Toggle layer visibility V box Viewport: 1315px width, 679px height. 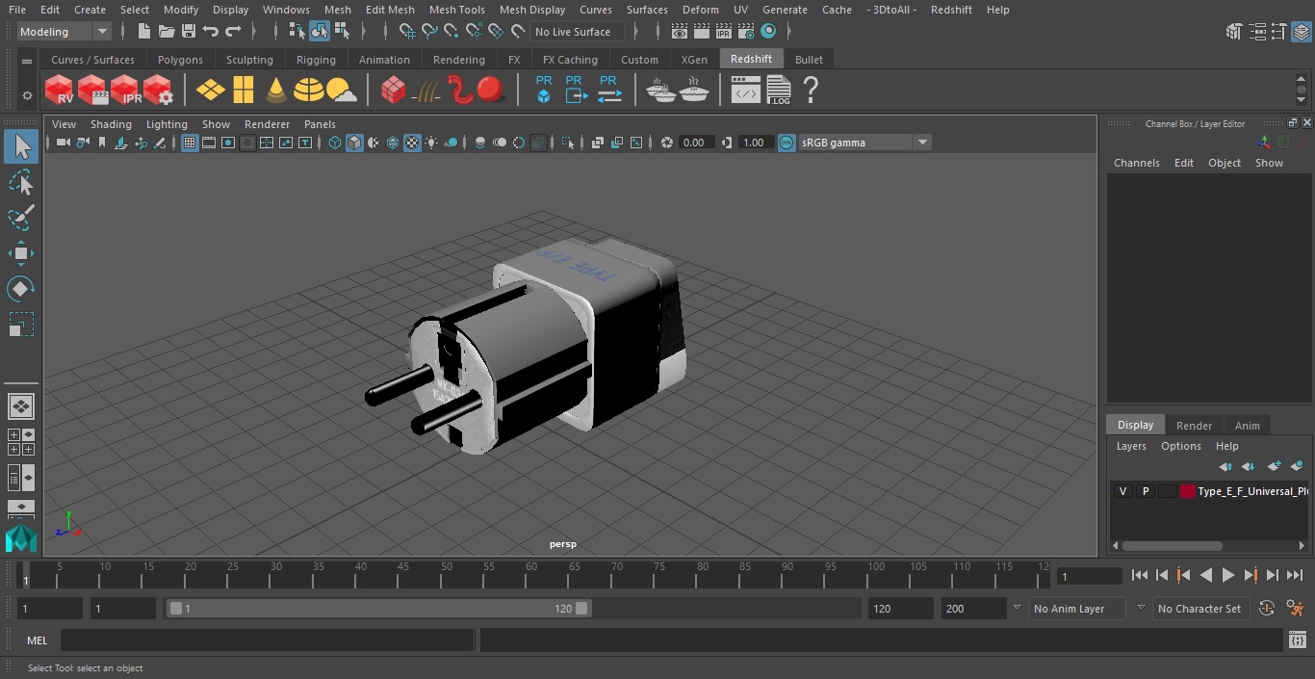click(1122, 491)
